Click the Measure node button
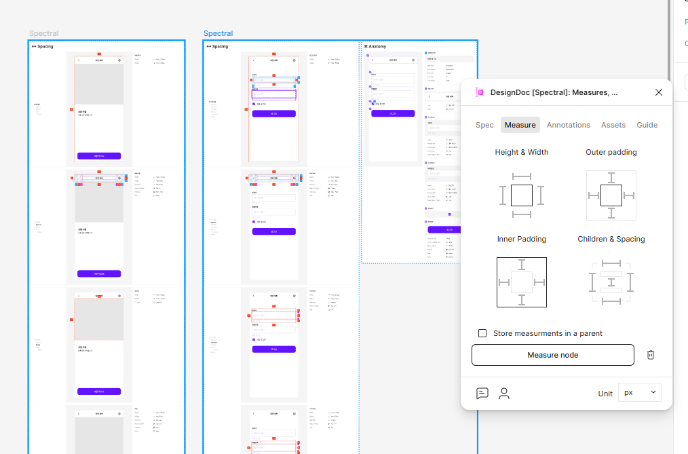 (553, 355)
